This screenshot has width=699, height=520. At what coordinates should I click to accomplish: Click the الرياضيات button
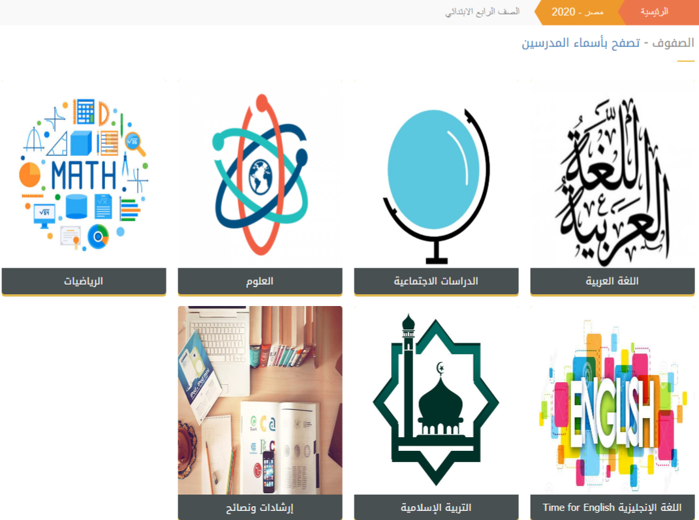coord(84,281)
